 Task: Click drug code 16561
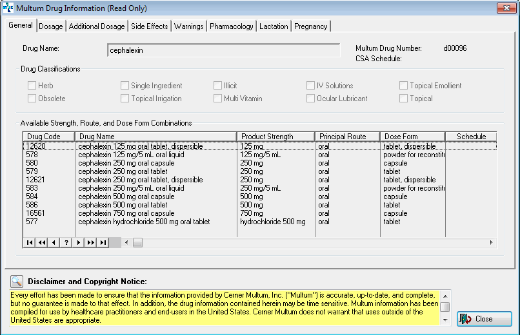pyautogui.click(x=35, y=213)
